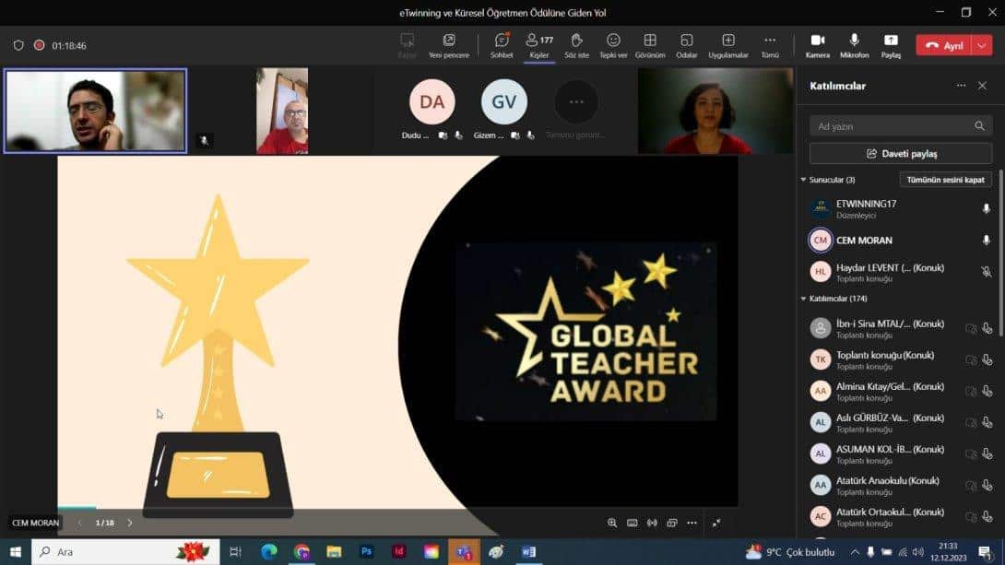This screenshot has width=1005, height=565.
Task: Click the recording indicator icon
Action: (39, 45)
